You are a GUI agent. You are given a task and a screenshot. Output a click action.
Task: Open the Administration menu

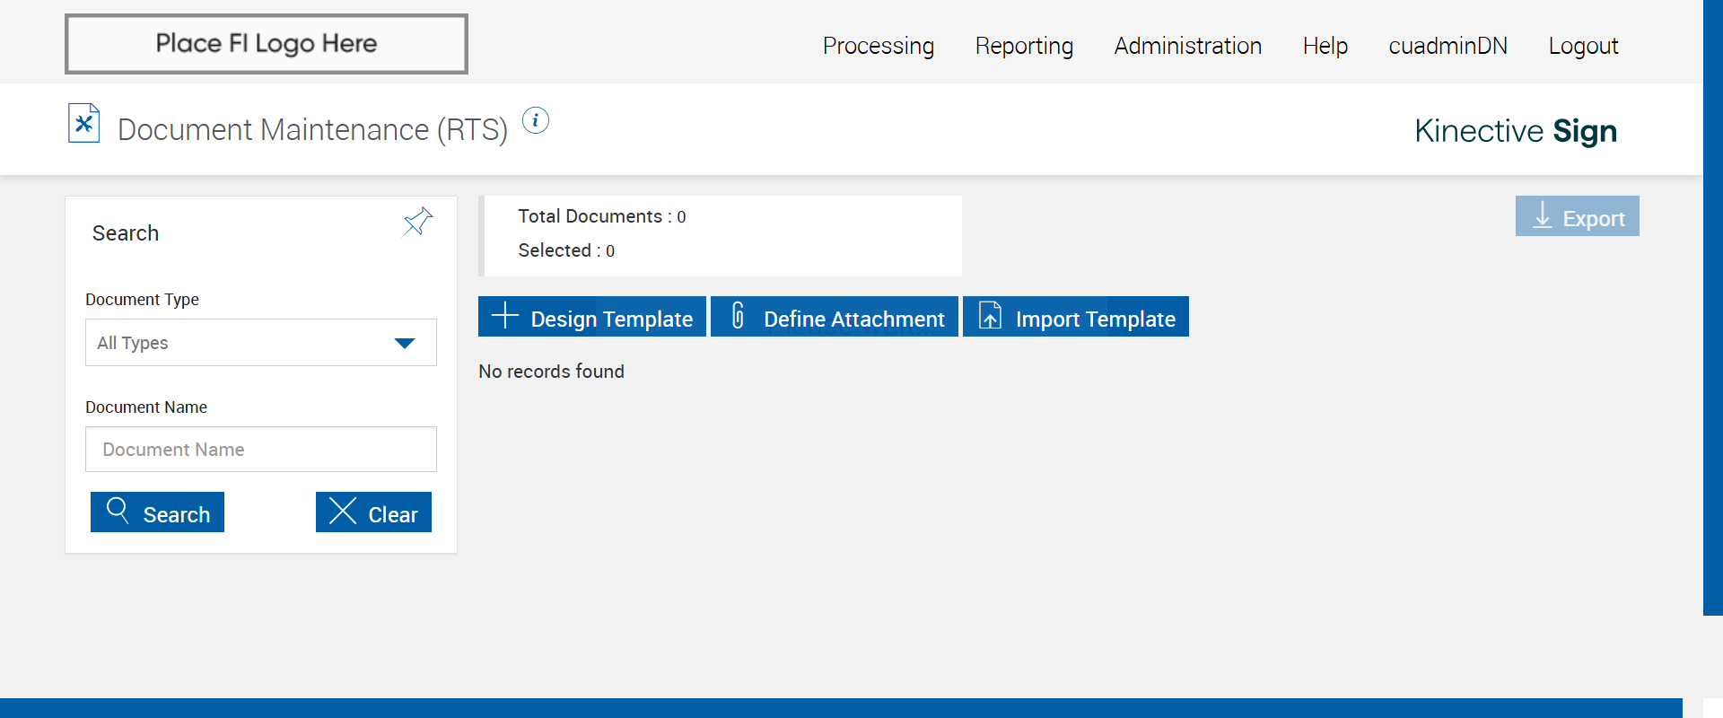[1187, 46]
